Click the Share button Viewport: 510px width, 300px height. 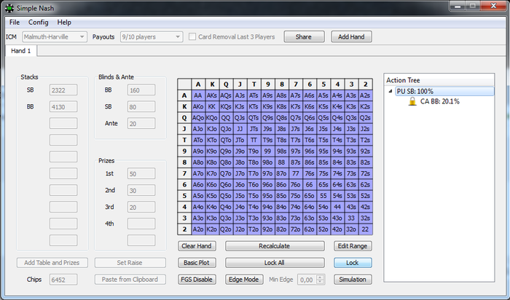point(304,36)
